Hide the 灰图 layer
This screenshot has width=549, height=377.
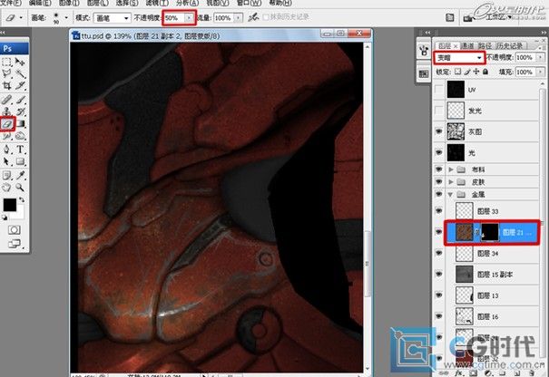(438, 131)
